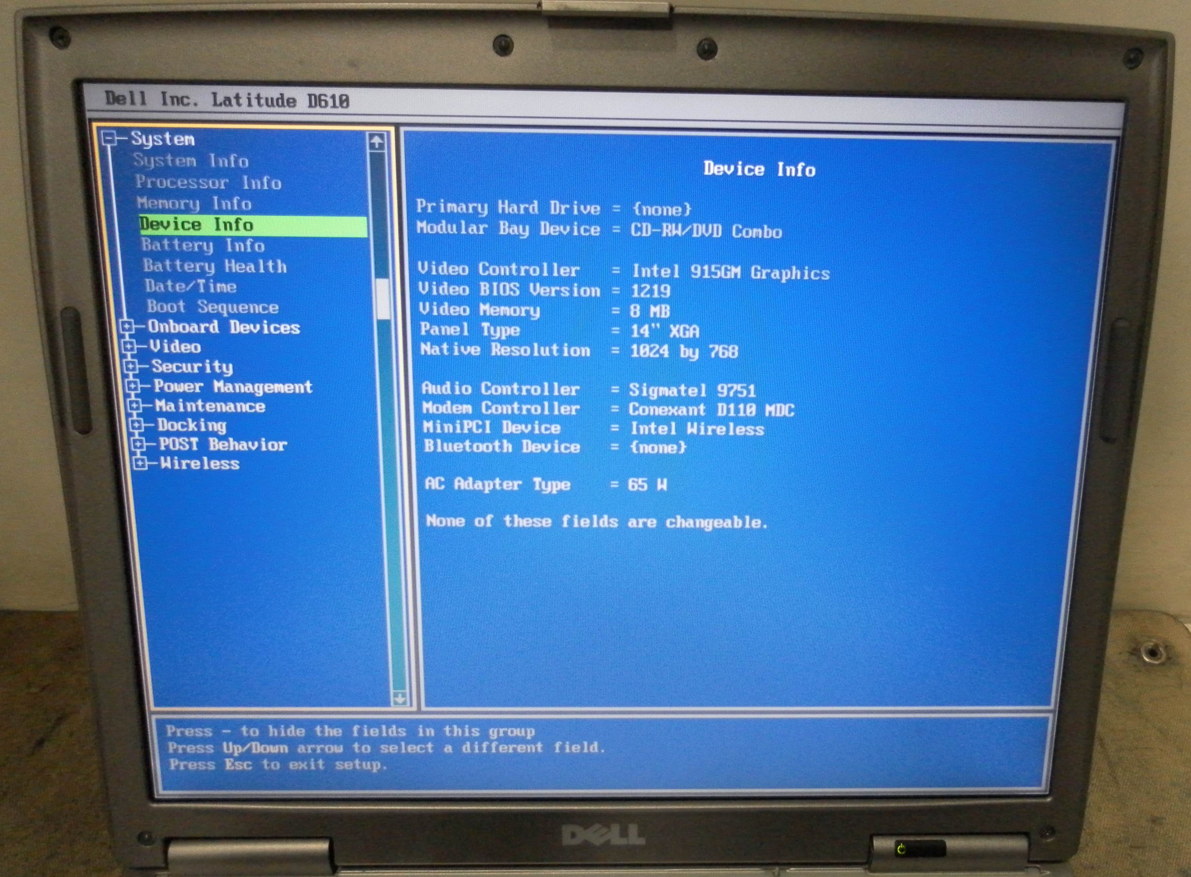Click the System group label
This screenshot has height=877, width=1191.
pyautogui.click(x=163, y=139)
